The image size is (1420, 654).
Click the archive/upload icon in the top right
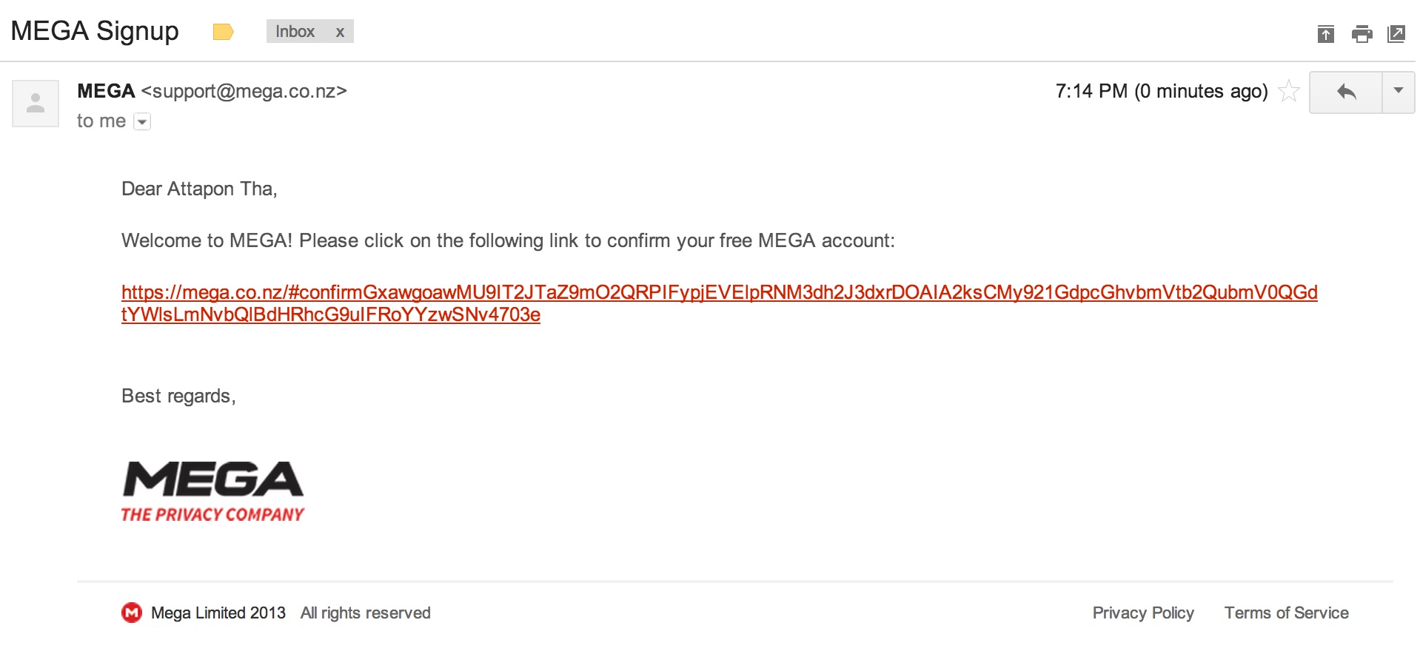1325,33
